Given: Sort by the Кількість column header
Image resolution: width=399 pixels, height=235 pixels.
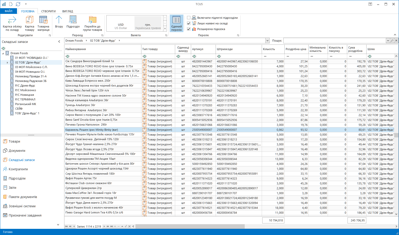Looking at the screenshot, I should coord(273,49).
